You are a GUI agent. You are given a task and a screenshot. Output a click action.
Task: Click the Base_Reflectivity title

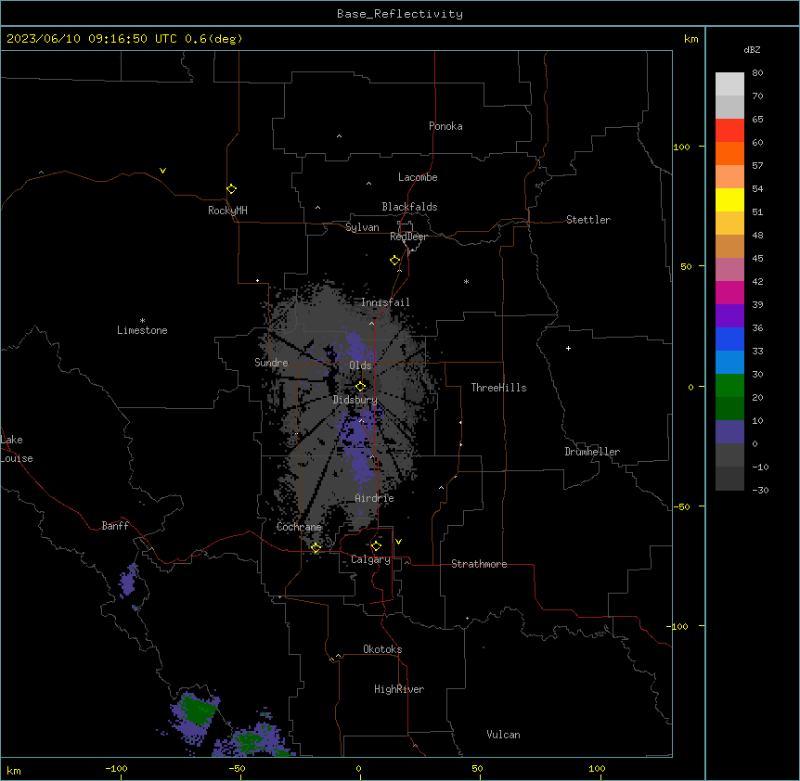click(x=400, y=14)
